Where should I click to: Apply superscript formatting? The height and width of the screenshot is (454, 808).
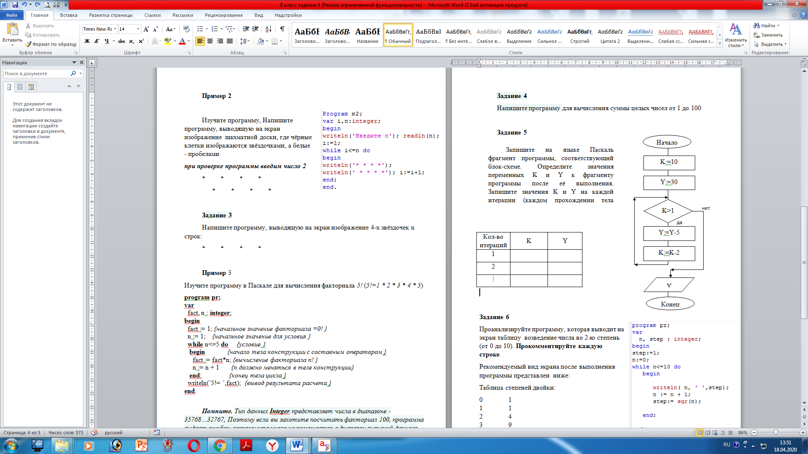tap(141, 41)
